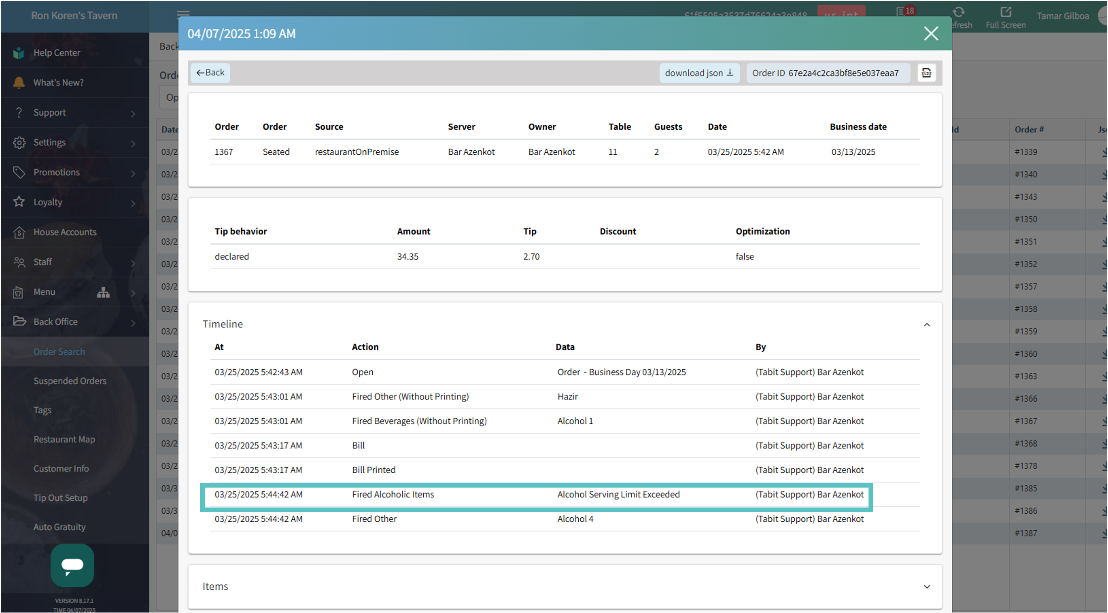
Task: Click the Back button in dialog
Action: coord(210,72)
